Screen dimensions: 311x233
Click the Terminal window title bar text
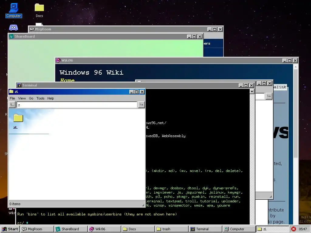pyautogui.click(x=29, y=85)
